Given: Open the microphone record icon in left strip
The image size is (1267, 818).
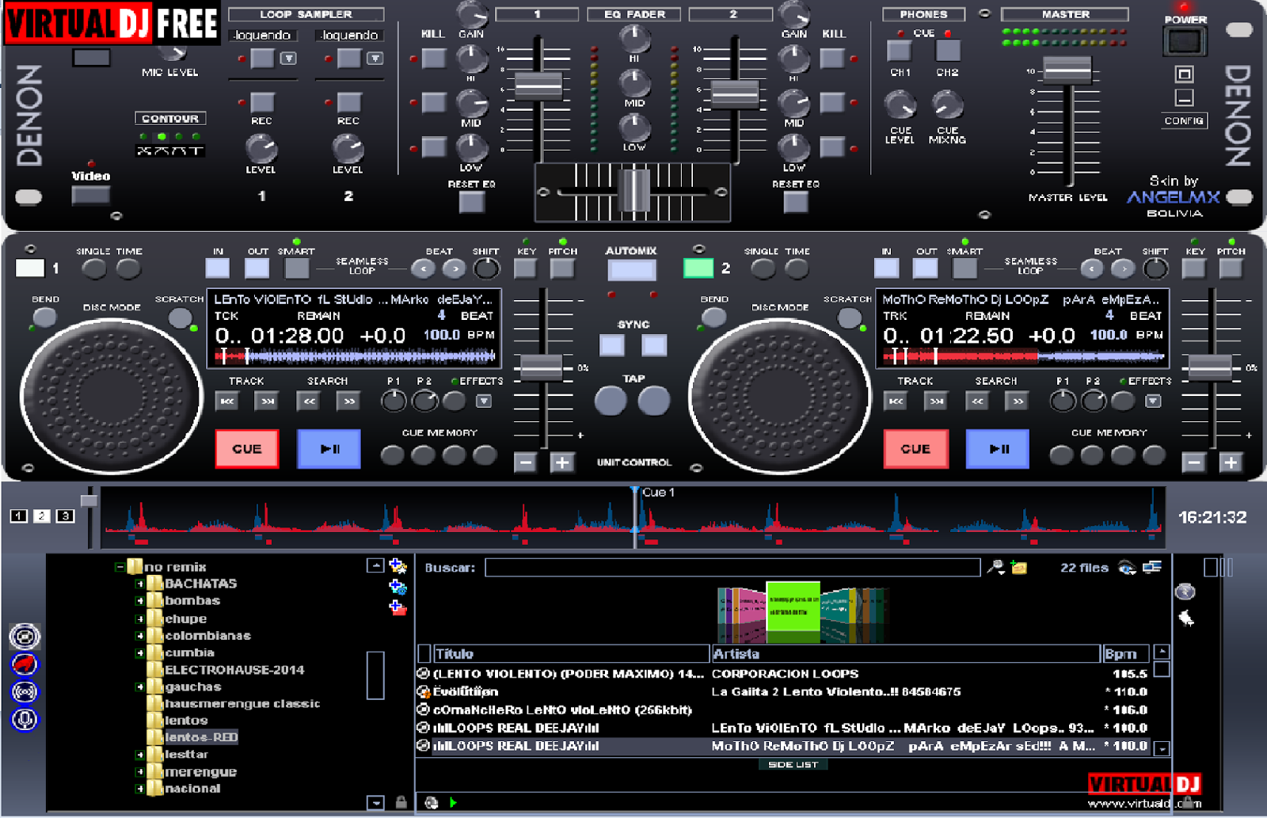Looking at the screenshot, I should [x=25, y=720].
